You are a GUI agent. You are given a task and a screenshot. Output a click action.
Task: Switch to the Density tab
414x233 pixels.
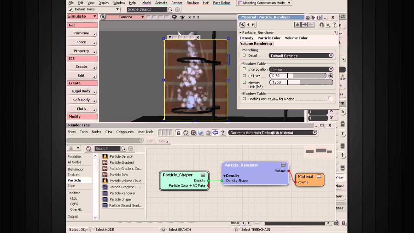coord(247,38)
